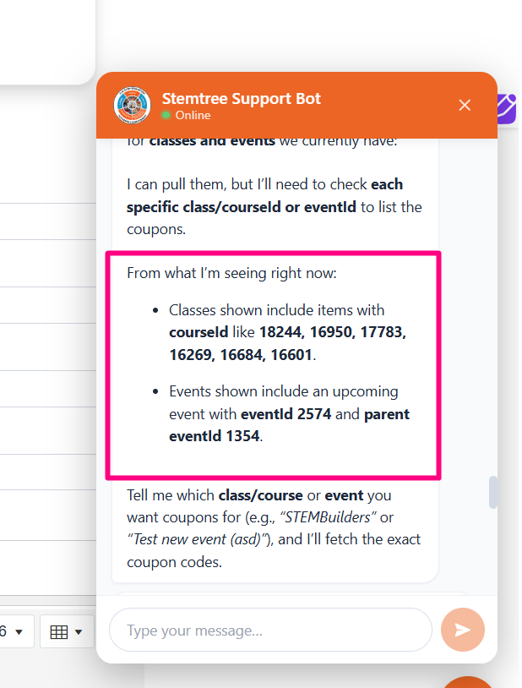The height and width of the screenshot is (688, 522).
Task: Focus the Type your message field
Action: pos(270,630)
